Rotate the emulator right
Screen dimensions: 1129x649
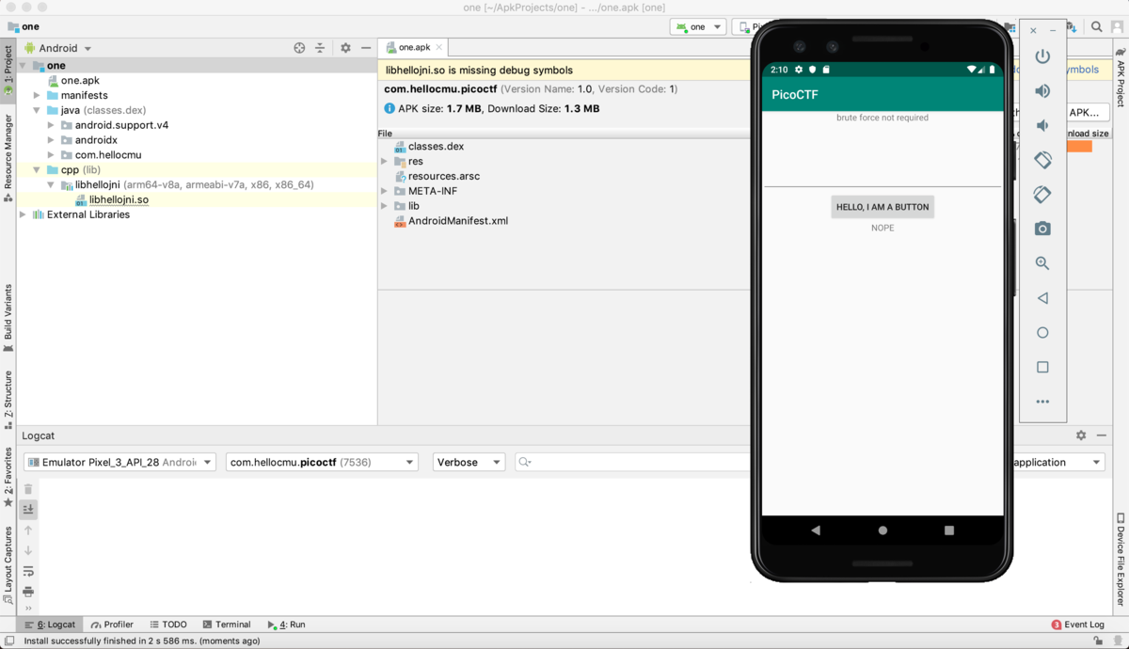1042,195
